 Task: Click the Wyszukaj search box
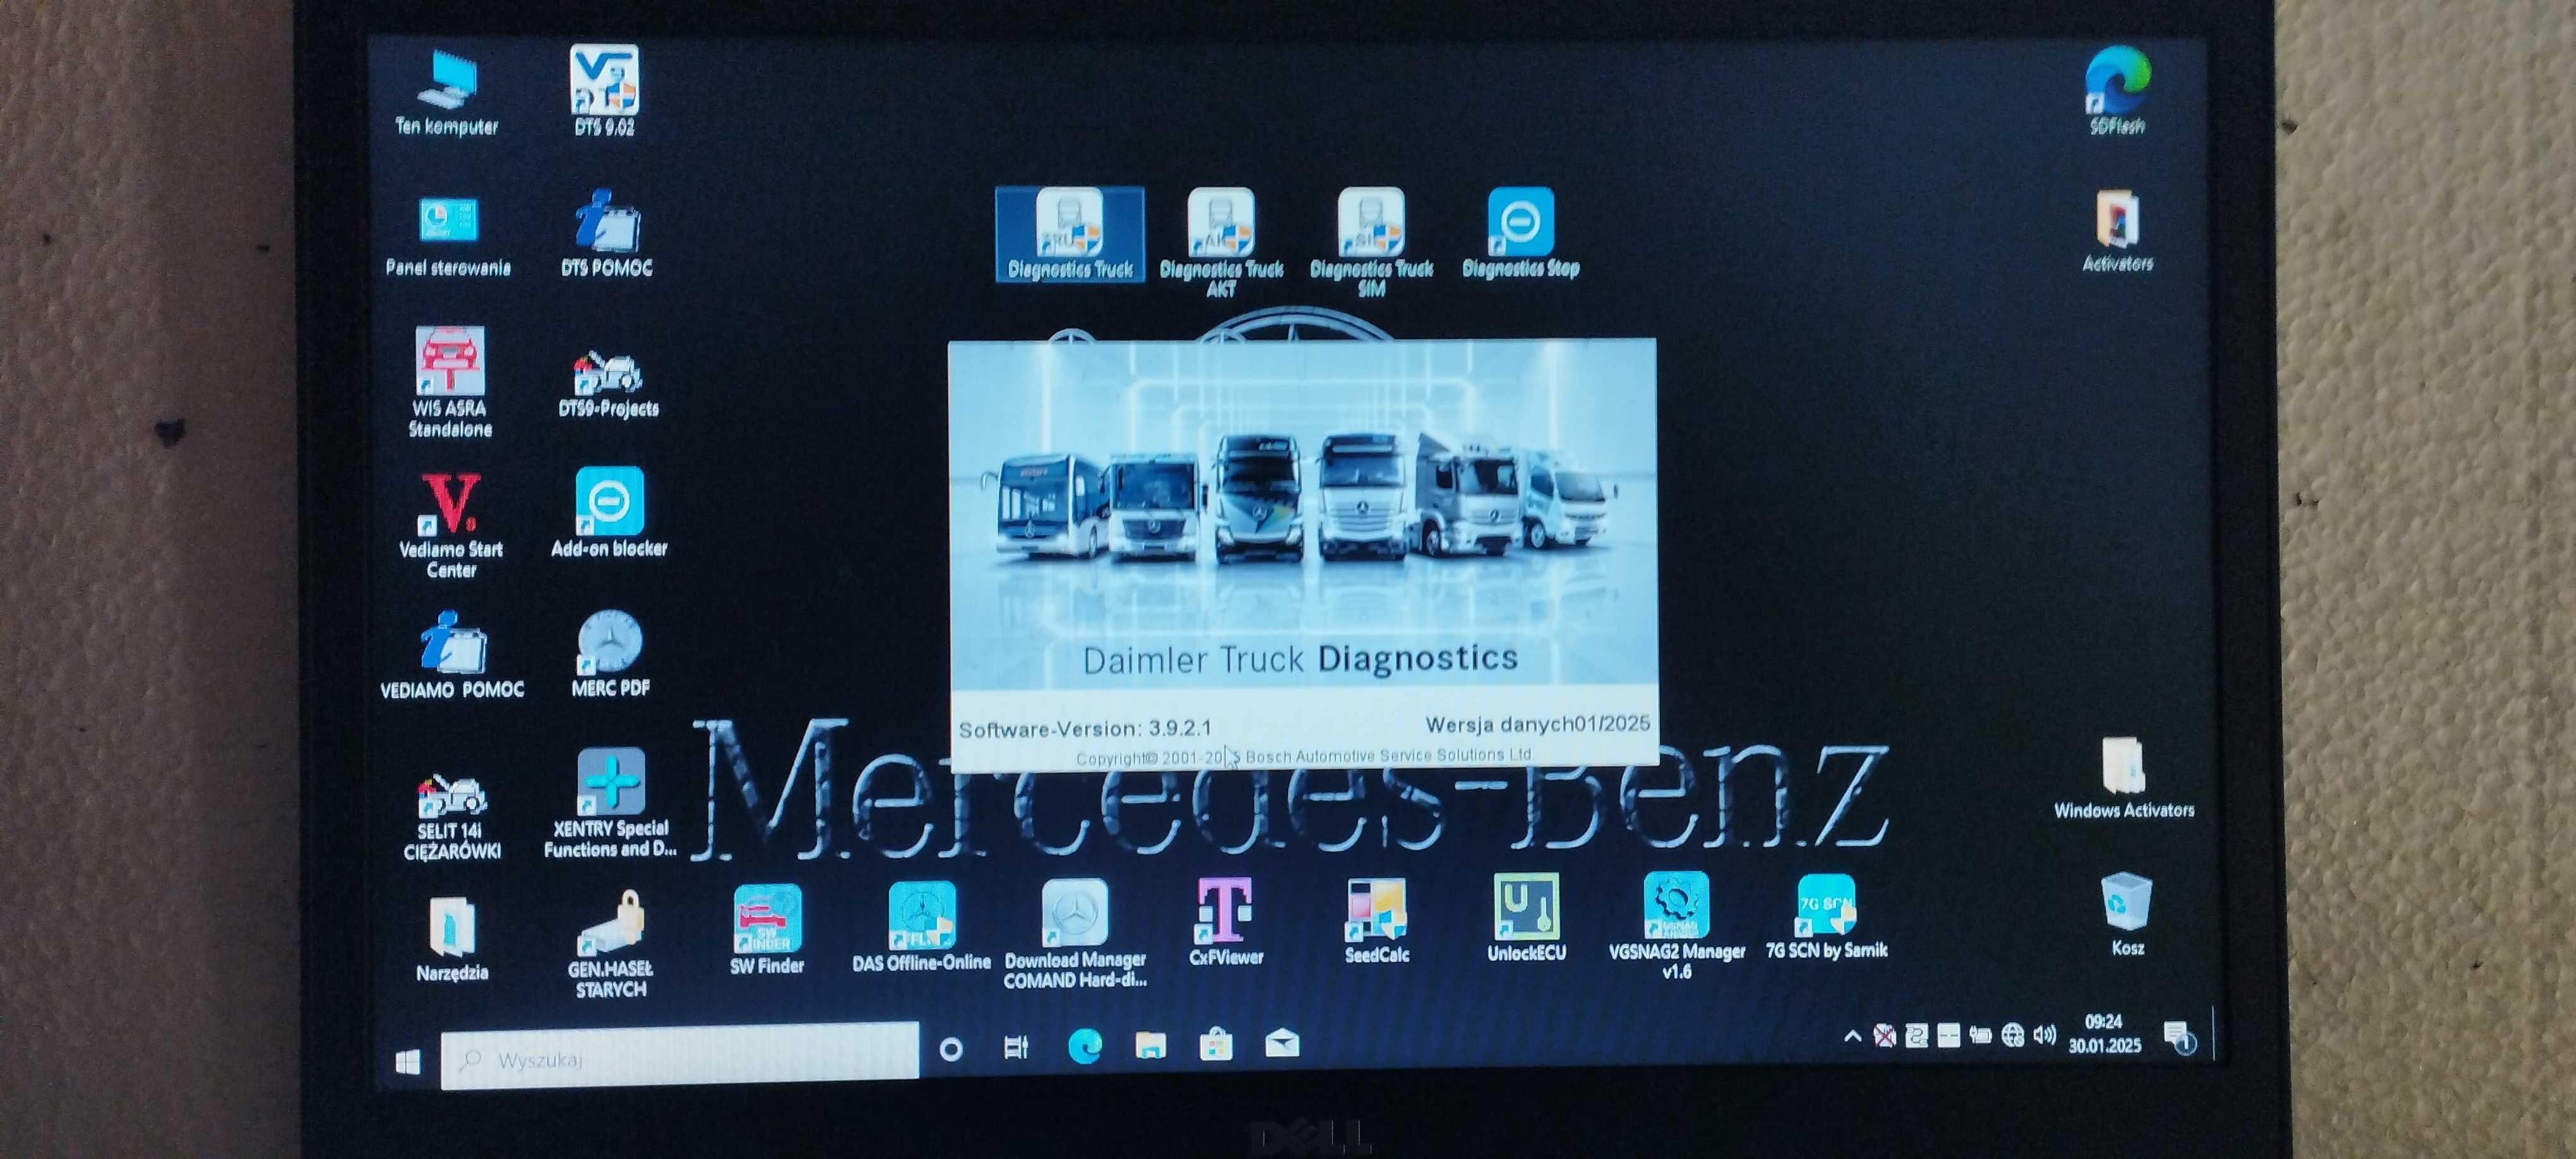pyautogui.click(x=680, y=1055)
